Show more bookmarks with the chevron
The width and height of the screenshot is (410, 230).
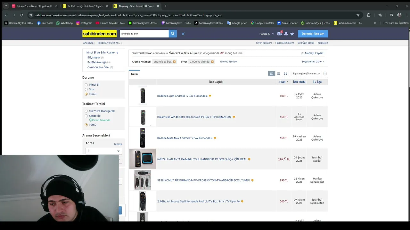[375, 23]
